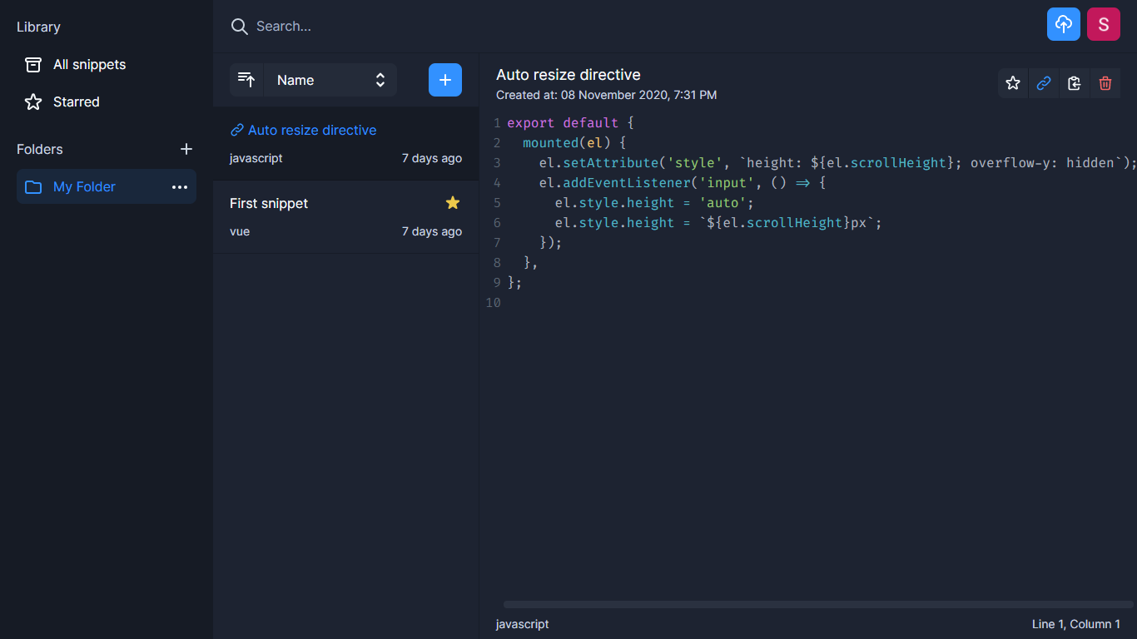
Task: Click the Created at date text
Action: tap(606, 95)
